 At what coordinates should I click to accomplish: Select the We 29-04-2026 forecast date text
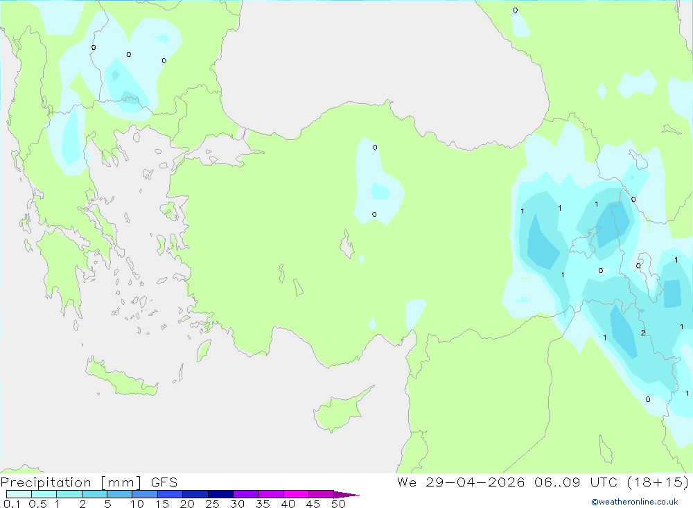coord(461,482)
